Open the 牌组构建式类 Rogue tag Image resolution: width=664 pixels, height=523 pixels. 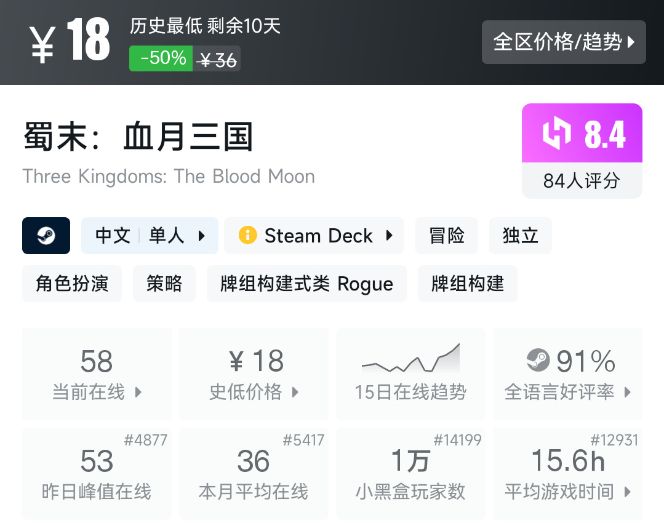coord(306,284)
